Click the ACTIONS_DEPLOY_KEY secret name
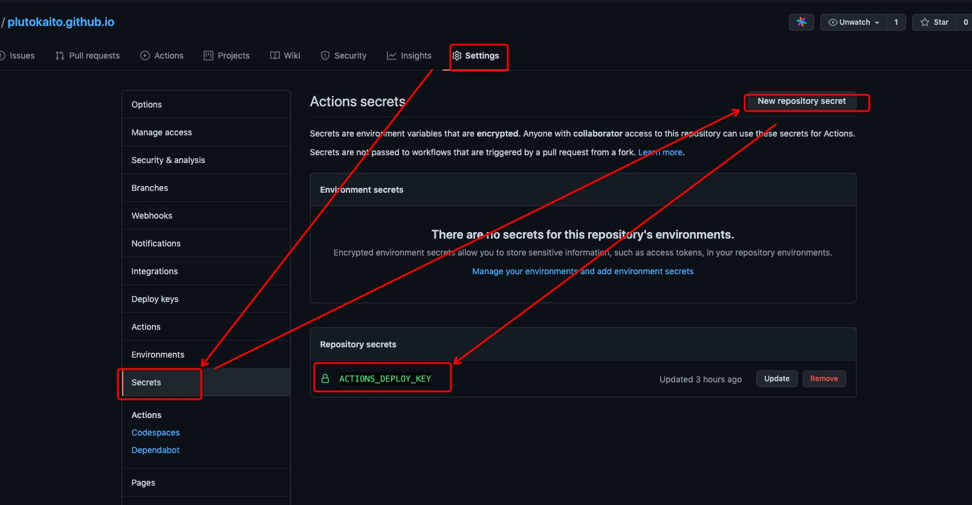Viewport: 972px width, 505px height. (x=385, y=379)
